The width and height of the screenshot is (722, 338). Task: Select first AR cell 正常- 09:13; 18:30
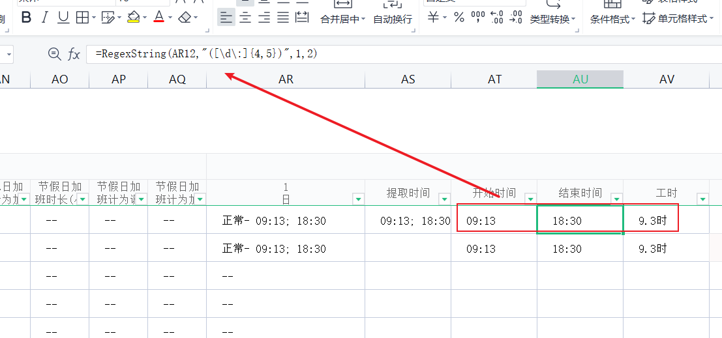pos(286,220)
